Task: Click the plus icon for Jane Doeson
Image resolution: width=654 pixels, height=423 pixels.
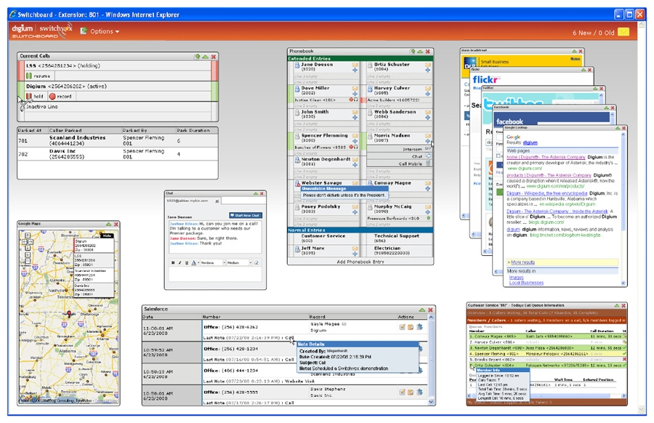Action: pos(355,70)
